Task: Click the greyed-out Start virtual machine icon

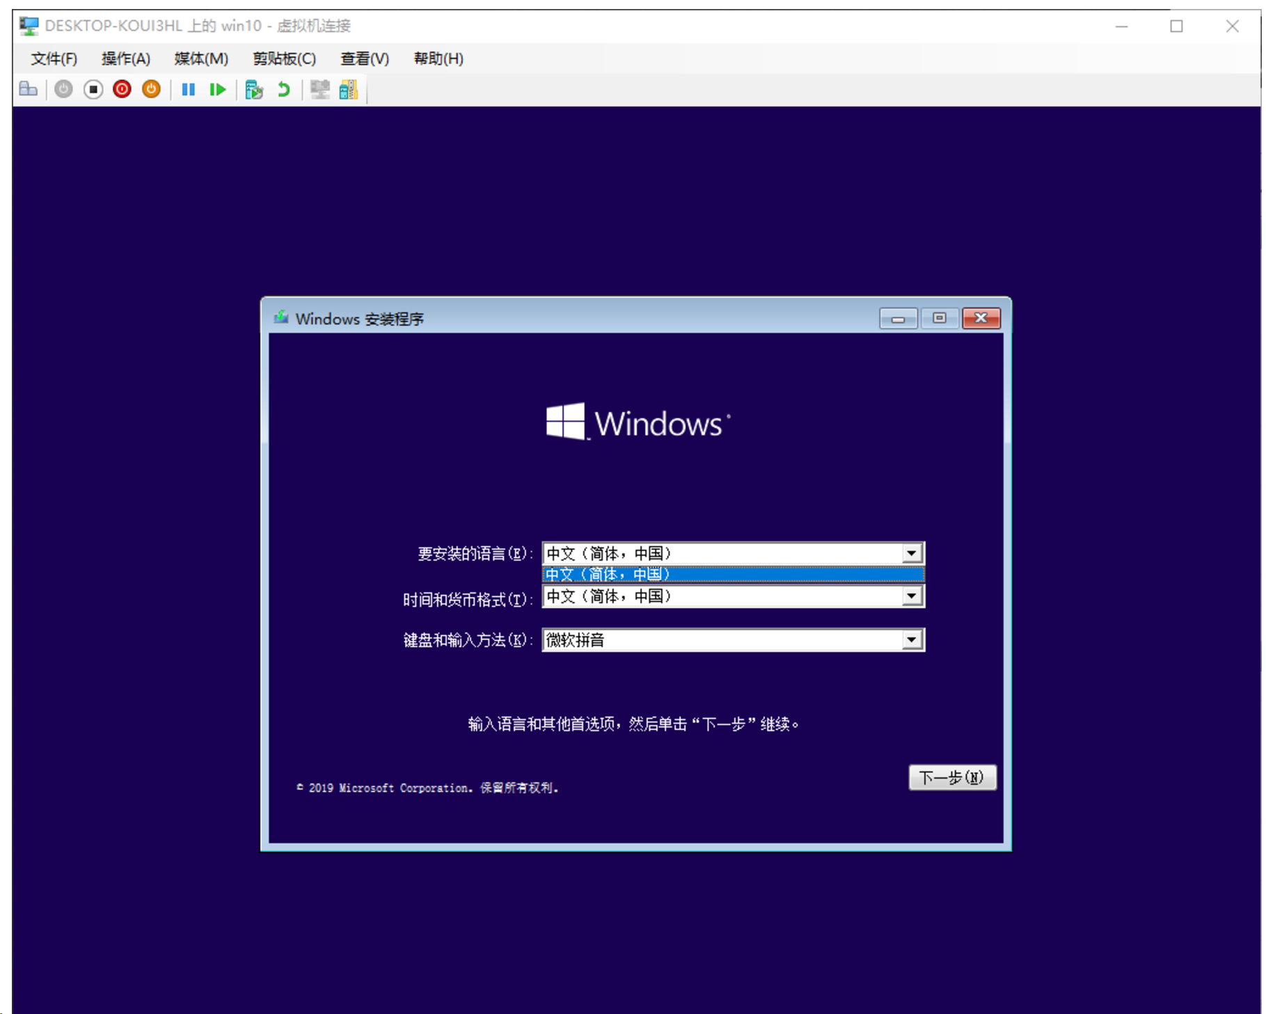Action: pyautogui.click(x=63, y=89)
